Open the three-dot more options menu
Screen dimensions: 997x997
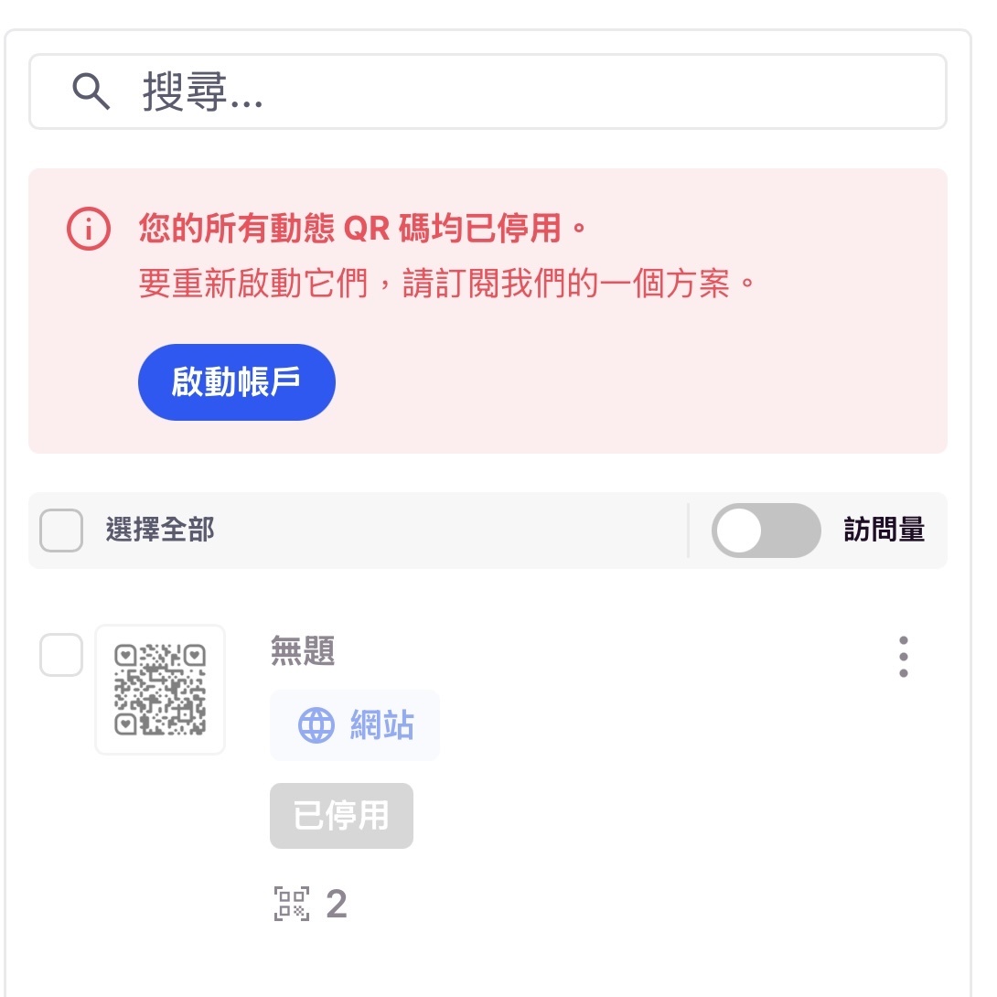point(903,656)
